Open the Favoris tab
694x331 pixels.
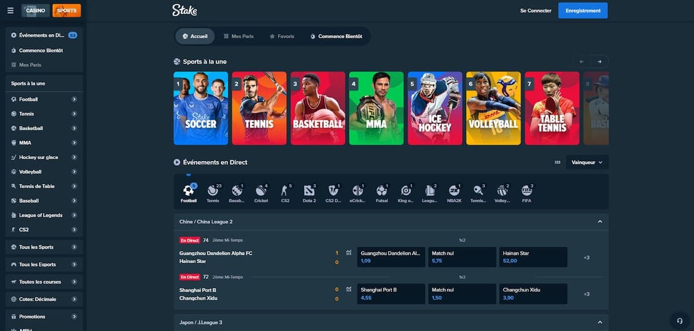[x=282, y=36]
